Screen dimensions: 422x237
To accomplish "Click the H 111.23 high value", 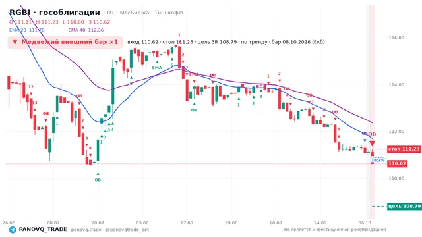I will click(47, 22).
